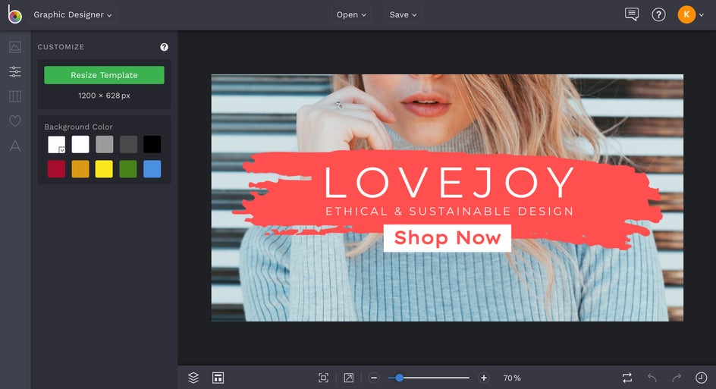Image resolution: width=716 pixels, height=389 pixels.
Task: Select the light gray background swatch
Action: pos(105,144)
